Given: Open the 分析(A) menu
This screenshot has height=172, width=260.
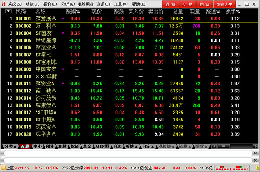Looking at the screenshot, I should point(68,4).
